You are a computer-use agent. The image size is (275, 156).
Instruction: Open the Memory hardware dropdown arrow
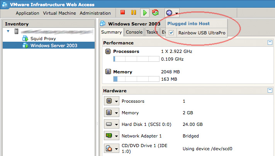117,113
